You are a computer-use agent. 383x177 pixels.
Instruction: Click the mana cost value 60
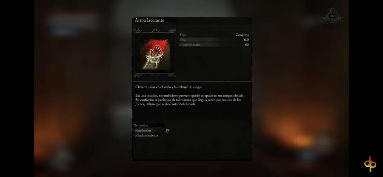click(x=247, y=45)
